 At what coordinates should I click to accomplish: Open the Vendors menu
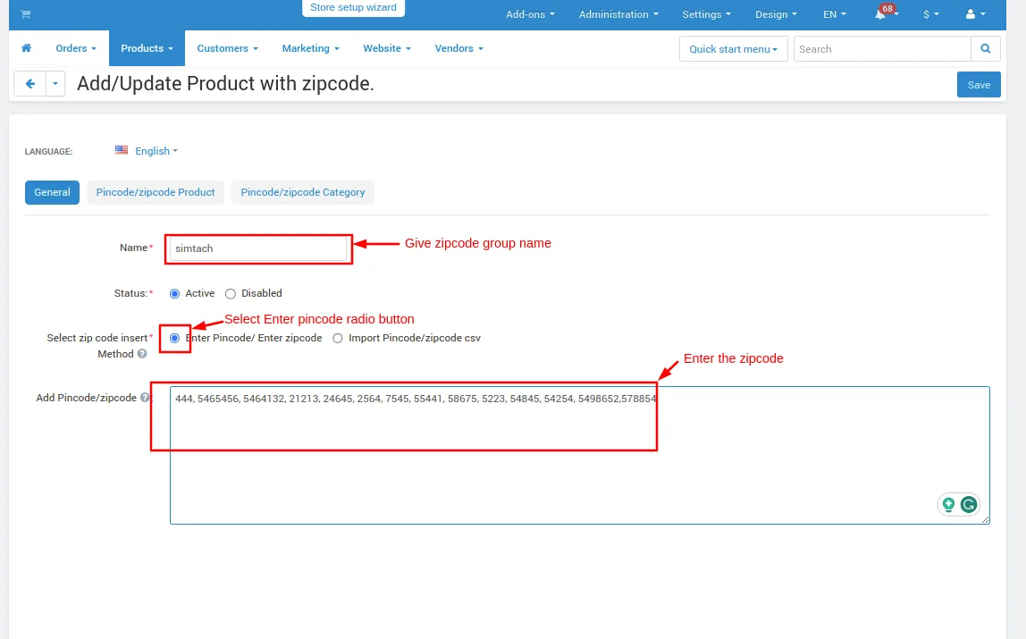pyautogui.click(x=458, y=48)
